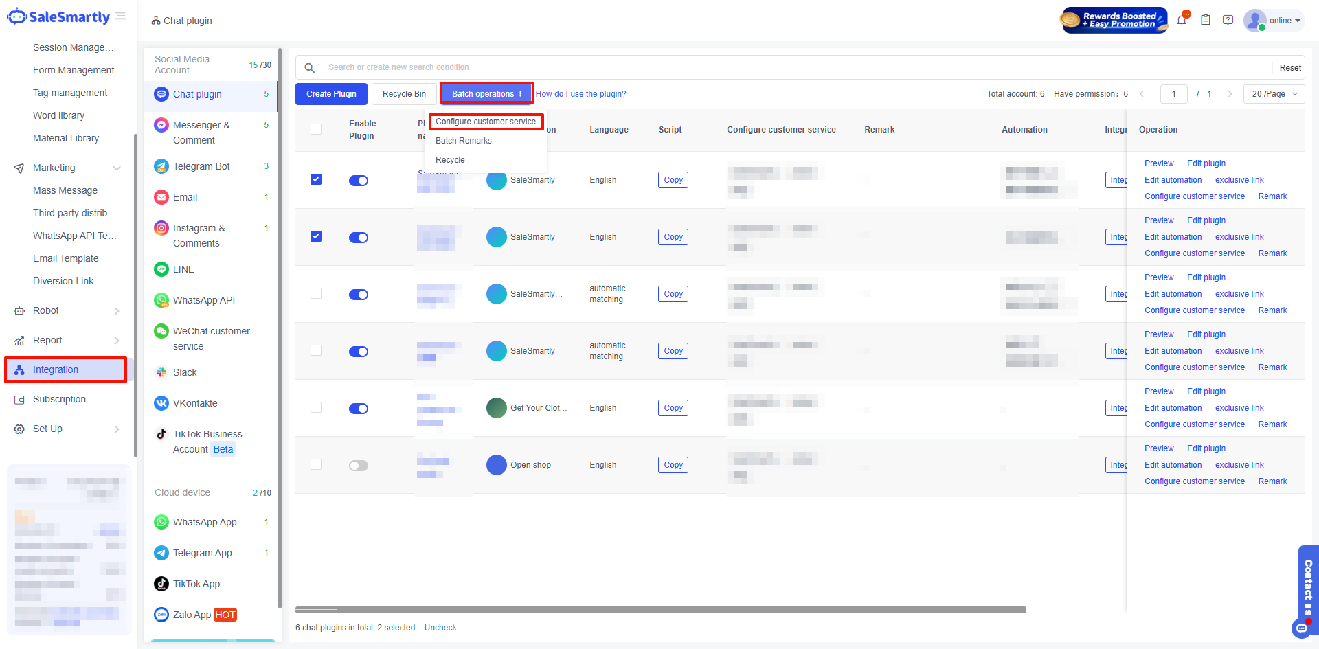1319x649 pixels.
Task: Enable the Open shop plugin toggle
Action: click(x=358, y=466)
